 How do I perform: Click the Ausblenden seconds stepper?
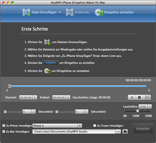click(x=86, y=112)
